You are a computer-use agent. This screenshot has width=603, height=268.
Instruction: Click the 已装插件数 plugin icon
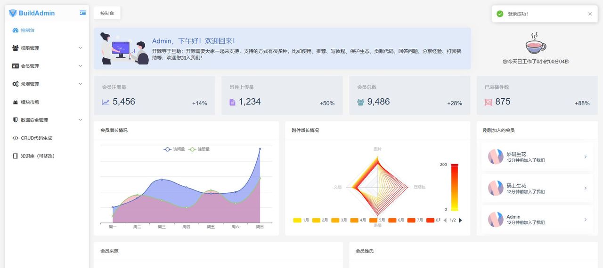[x=489, y=102]
